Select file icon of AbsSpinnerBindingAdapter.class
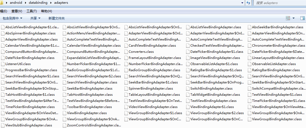The image size is (306, 128). (3, 33)
